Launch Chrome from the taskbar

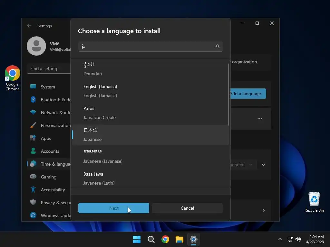(165, 239)
